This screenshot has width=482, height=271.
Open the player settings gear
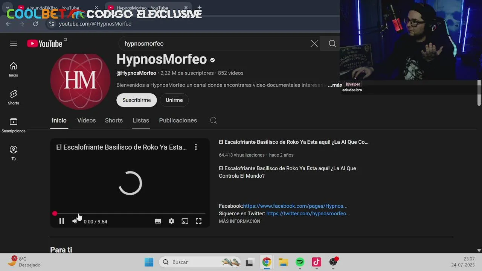click(x=171, y=221)
